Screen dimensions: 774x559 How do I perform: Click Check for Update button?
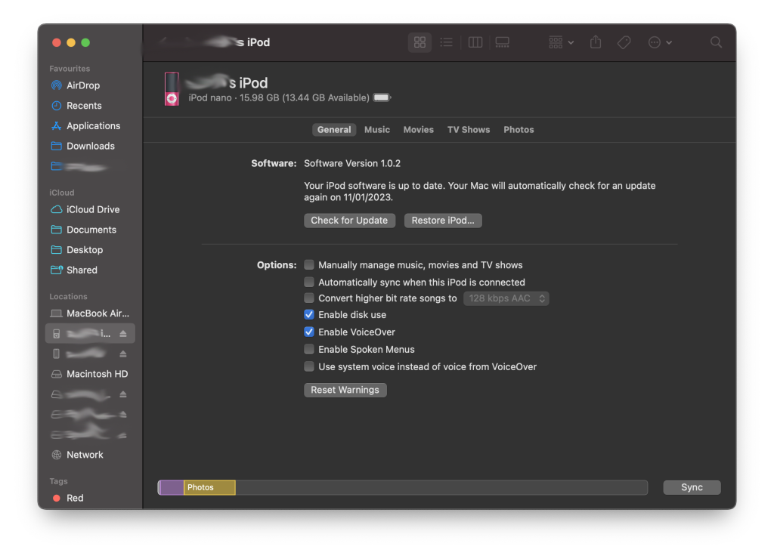349,221
